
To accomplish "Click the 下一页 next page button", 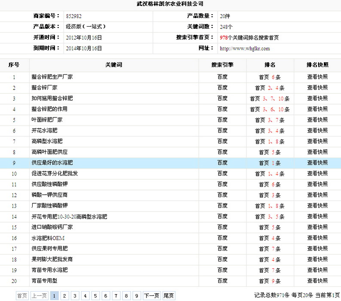I will pyautogui.click(x=152, y=296).
